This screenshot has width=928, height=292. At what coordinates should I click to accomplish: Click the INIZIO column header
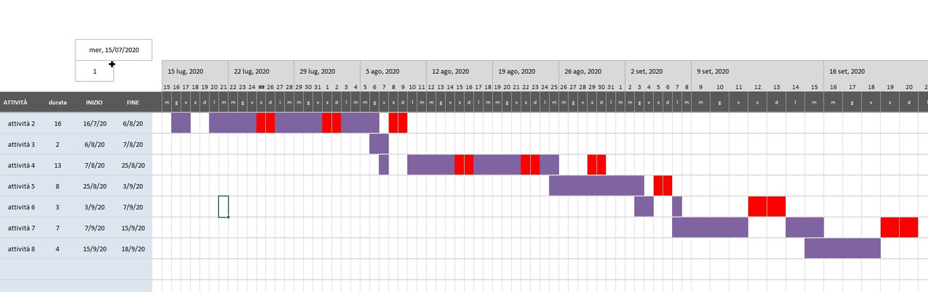point(94,102)
